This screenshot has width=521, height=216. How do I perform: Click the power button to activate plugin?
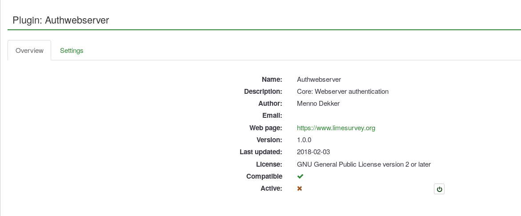439,189
